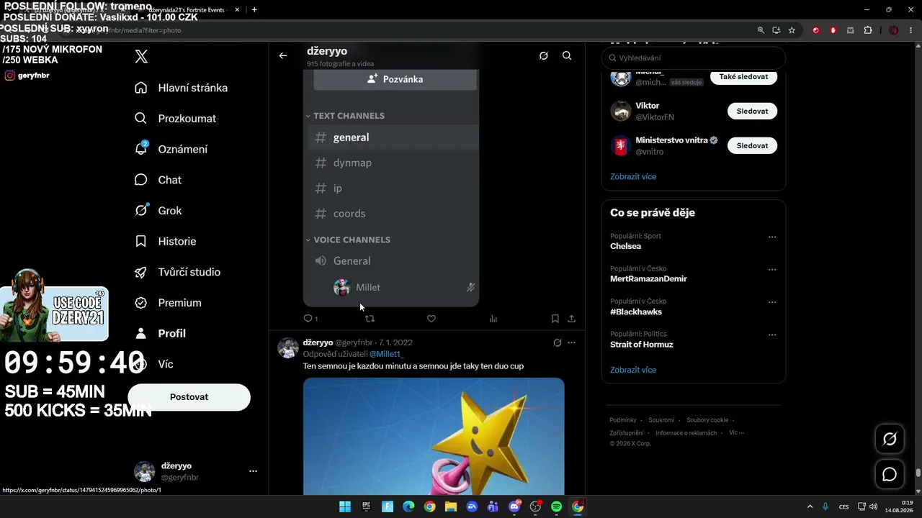Click the Grok icon on the 7. 1. 2022 post
This screenshot has width=922, height=518.
557,342
